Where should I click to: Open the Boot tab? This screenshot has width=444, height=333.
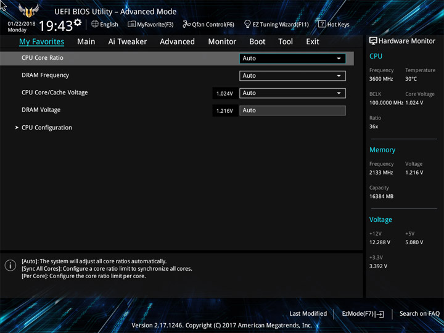tap(257, 42)
